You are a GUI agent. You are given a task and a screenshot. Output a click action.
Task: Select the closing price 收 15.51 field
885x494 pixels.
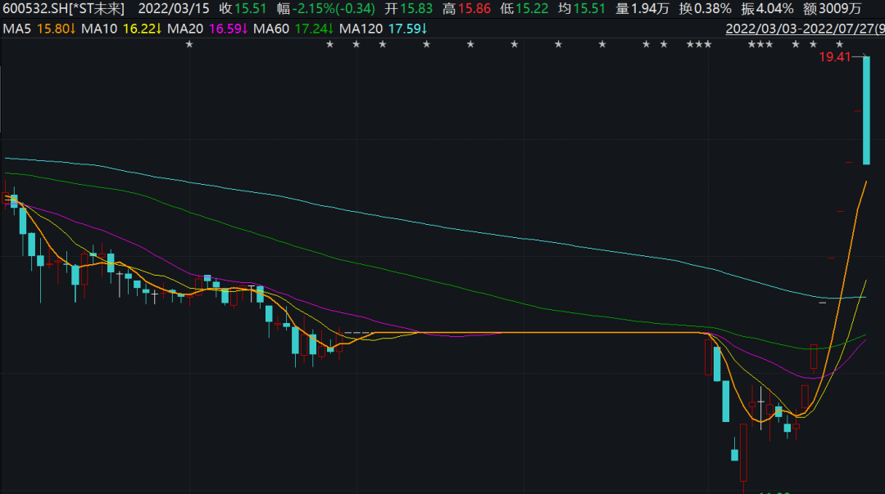pyautogui.click(x=242, y=10)
